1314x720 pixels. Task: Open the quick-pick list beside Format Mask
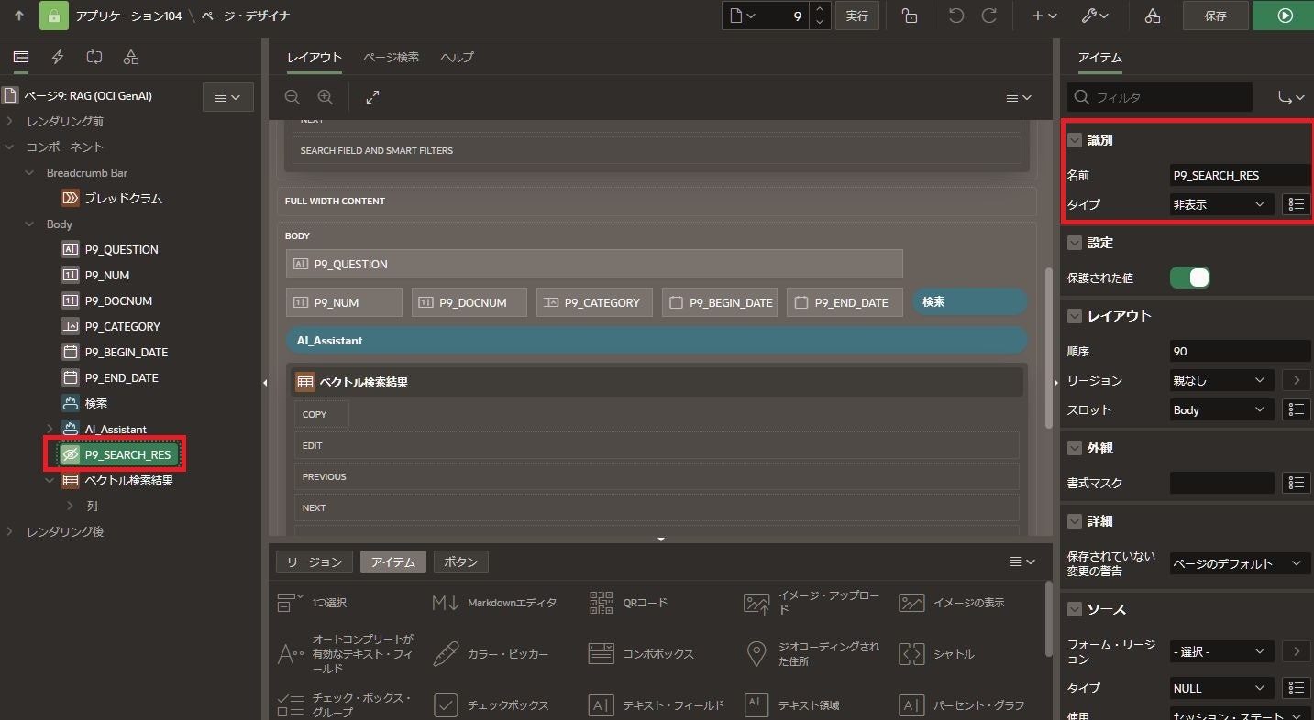[1295, 483]
